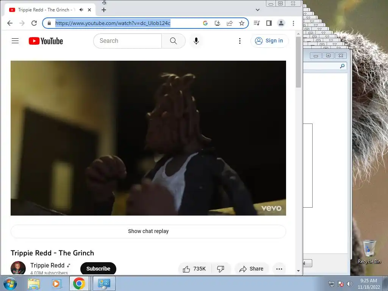Click the Chrome taskbar icon

[79, 283]
